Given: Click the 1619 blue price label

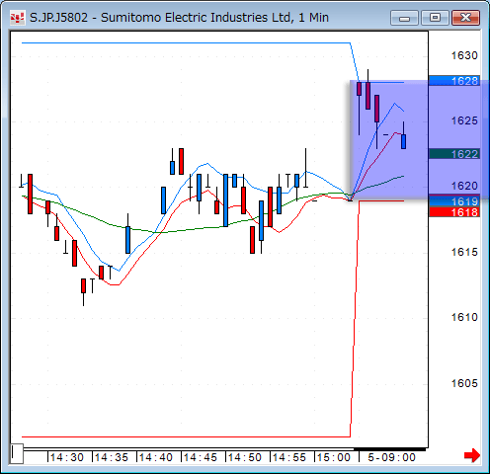Looking at the screenshot, I should point(454,200).
